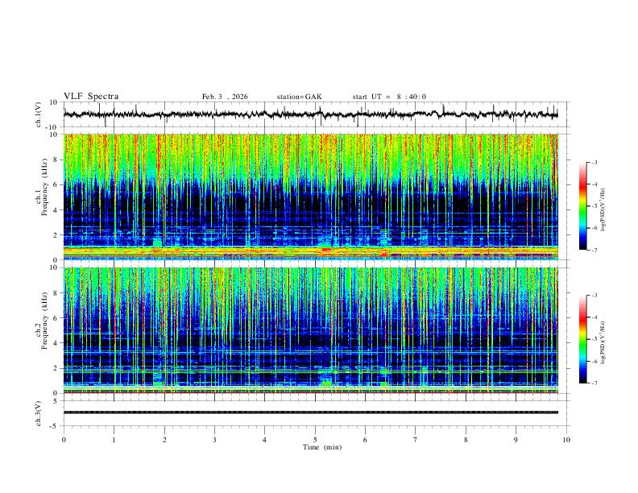Screen dimensions: 638x493
Task: Click the "ch.1(V)" waveform axis label
Action: pos(39,114)
